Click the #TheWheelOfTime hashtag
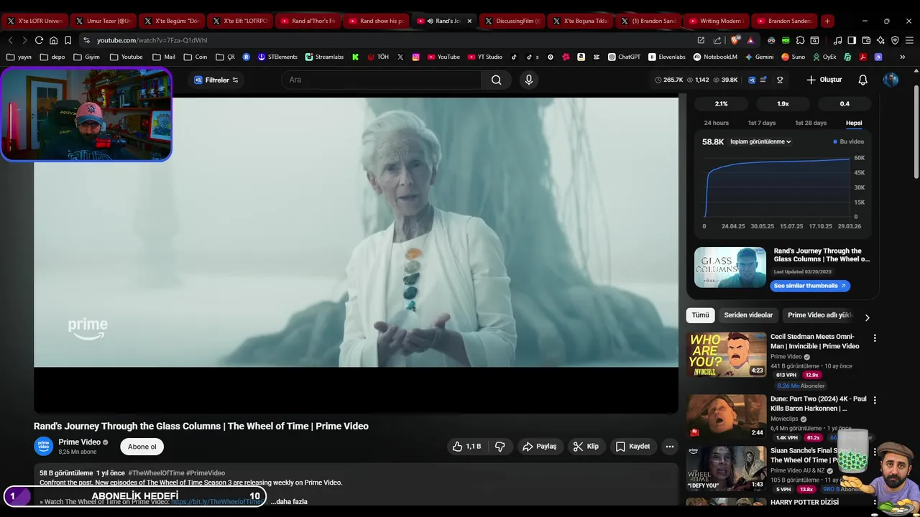920x517 pixels. coord(156,473)
